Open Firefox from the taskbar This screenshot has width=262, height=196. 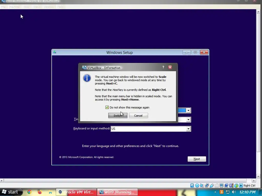tap(40, 192)
